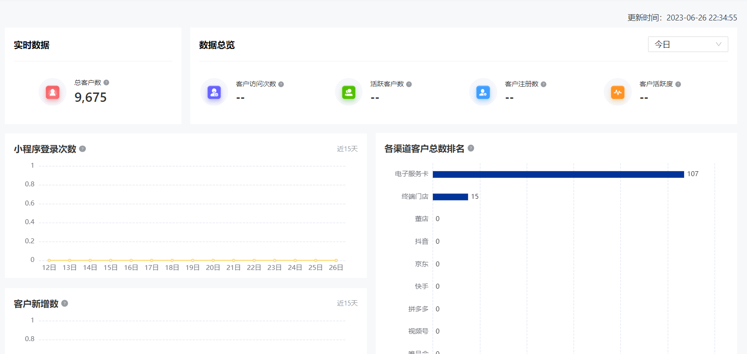The image size is (747, 354).
Task: Click the 小程序登录次数 chart title
Action: click(45, 149)
